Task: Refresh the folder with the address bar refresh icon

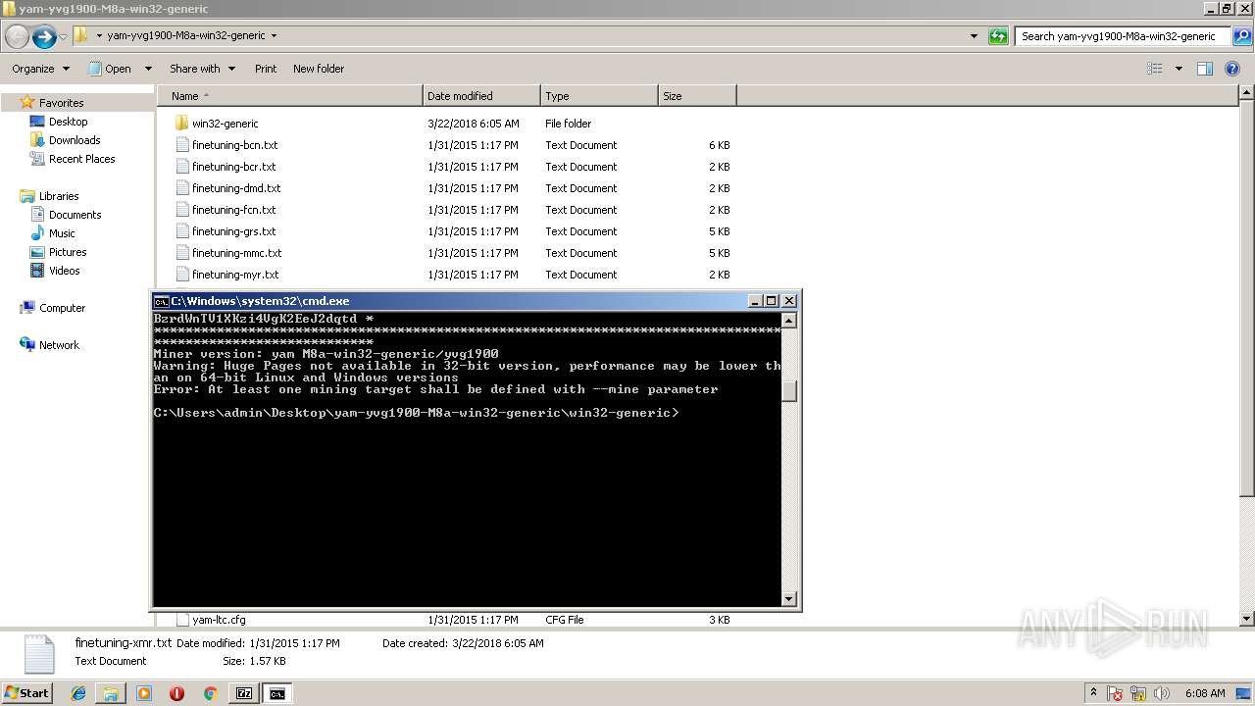Action: (x=998, y=36)
